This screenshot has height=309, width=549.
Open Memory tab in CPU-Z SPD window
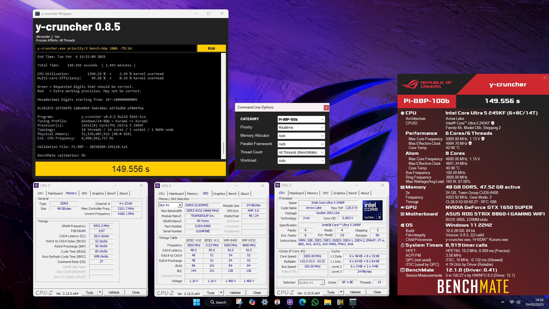click(192, 194)
